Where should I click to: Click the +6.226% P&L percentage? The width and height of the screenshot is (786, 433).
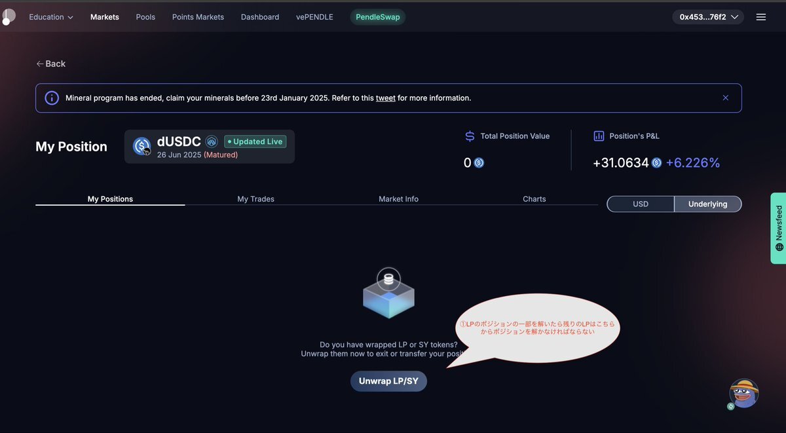click(x=693, y=162)
